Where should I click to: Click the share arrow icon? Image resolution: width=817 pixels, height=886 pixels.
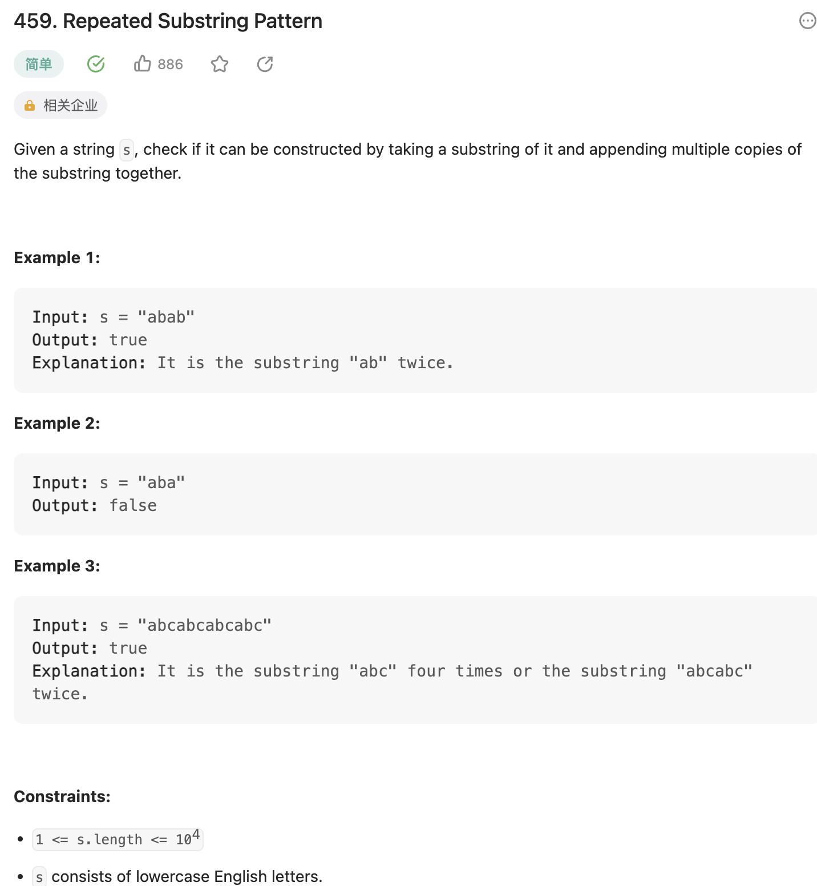(x=265, y=64)
